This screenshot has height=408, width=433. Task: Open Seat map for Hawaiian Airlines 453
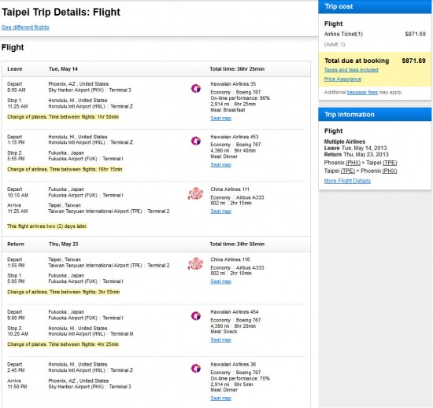coord(220,165)
